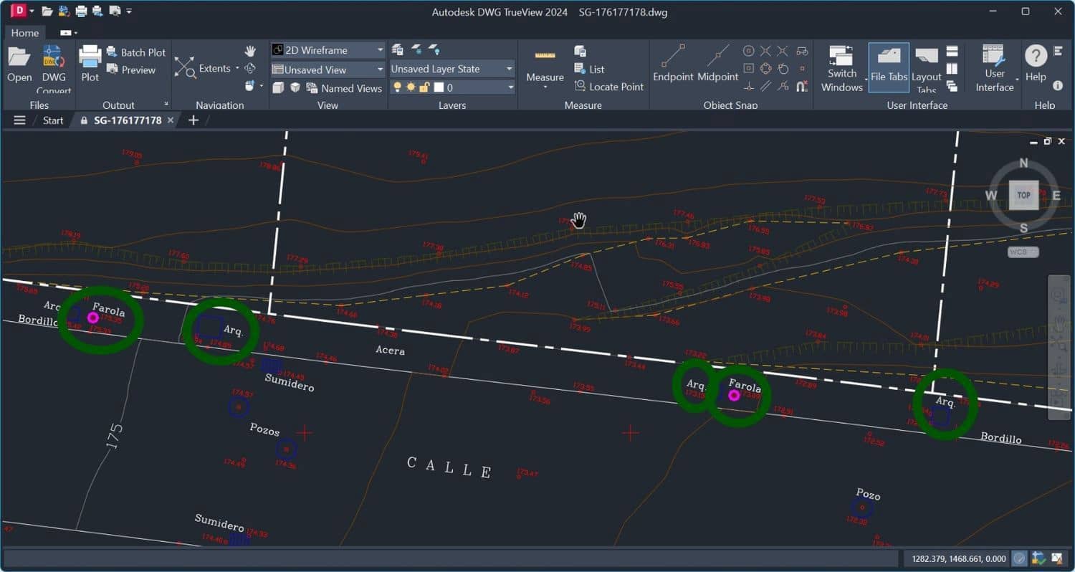
Task: Click the Named Views button
Action: 343,88
